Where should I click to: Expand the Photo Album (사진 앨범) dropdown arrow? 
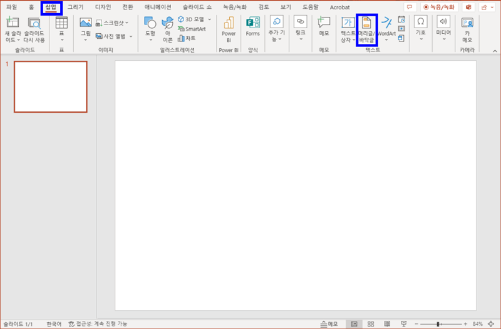[x=131, y=36]
